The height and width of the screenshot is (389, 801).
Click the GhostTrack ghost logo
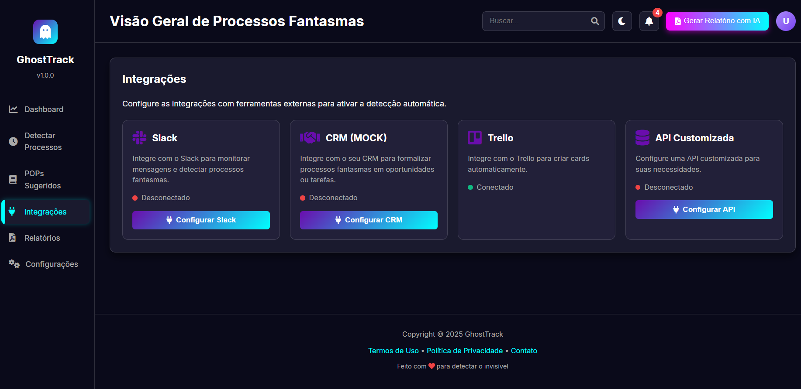45,32
